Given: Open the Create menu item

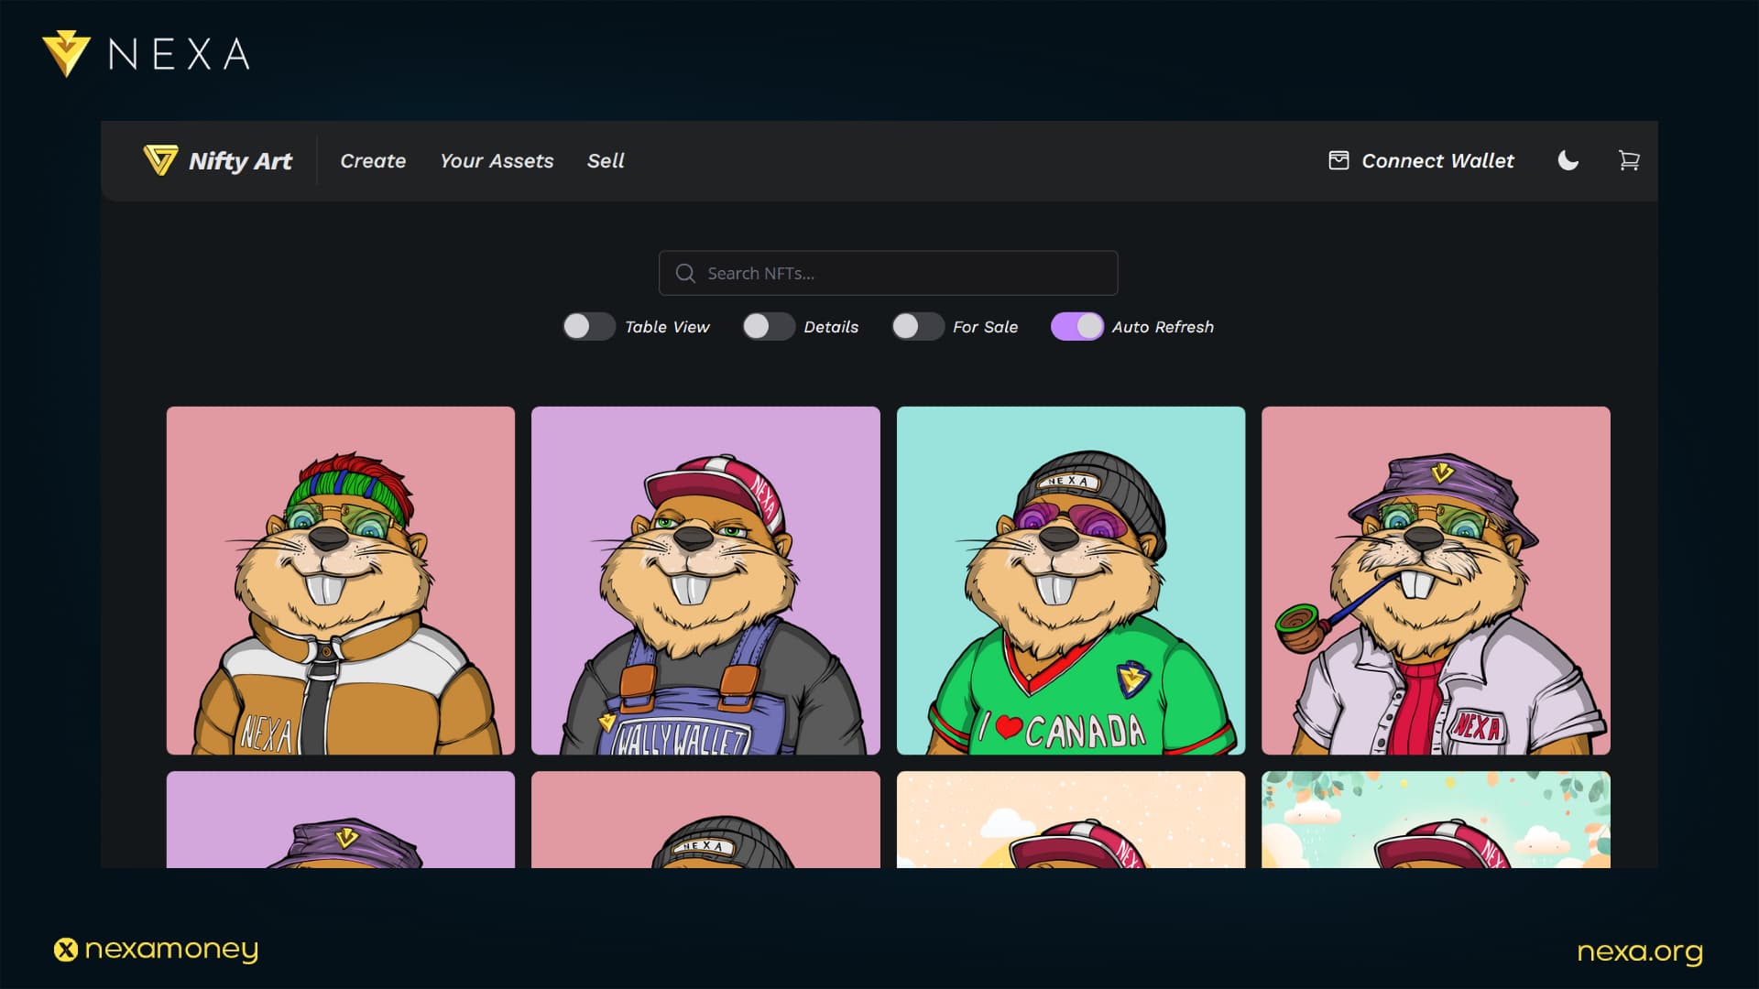Looking at the screenshot, I should (373, 161).
